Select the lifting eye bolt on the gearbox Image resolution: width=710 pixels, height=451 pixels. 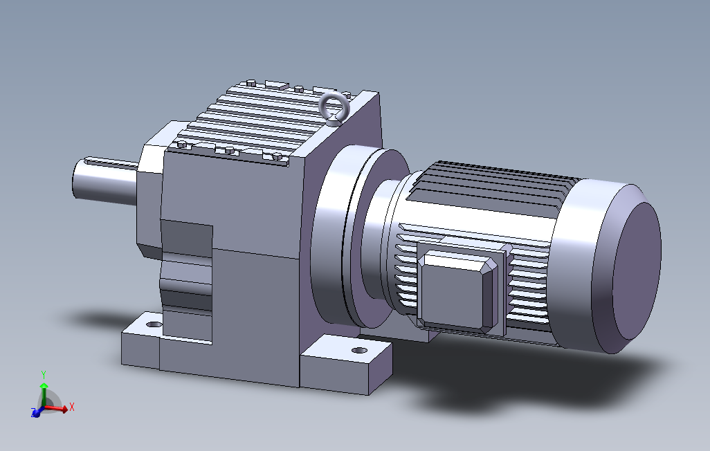[335, 108]
